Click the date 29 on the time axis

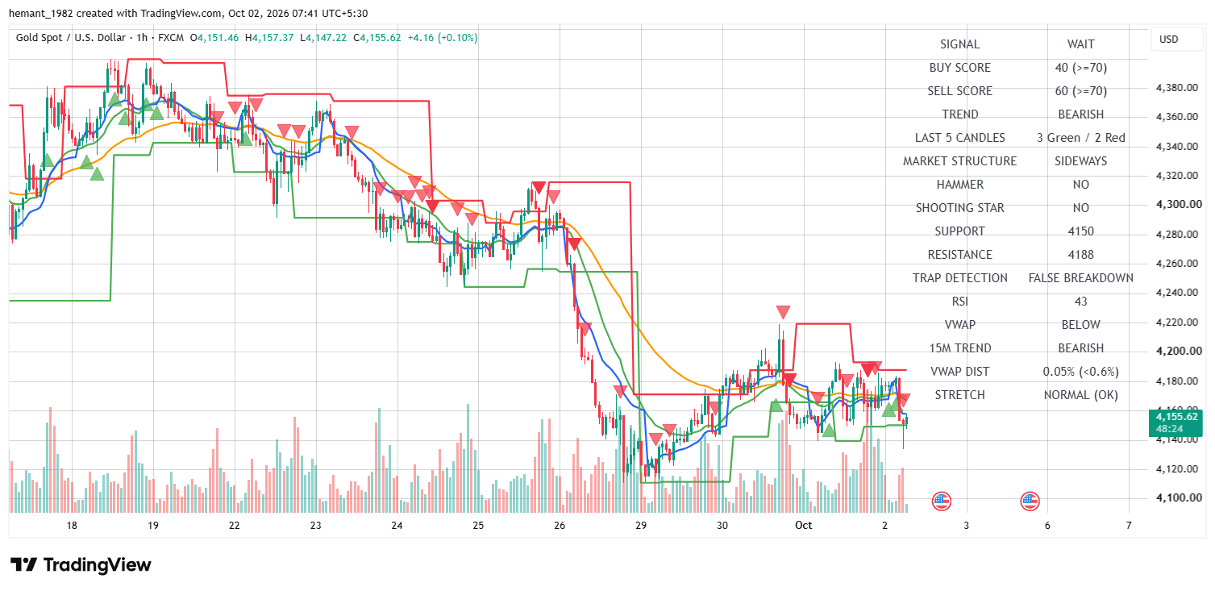[x=641, y=526]
